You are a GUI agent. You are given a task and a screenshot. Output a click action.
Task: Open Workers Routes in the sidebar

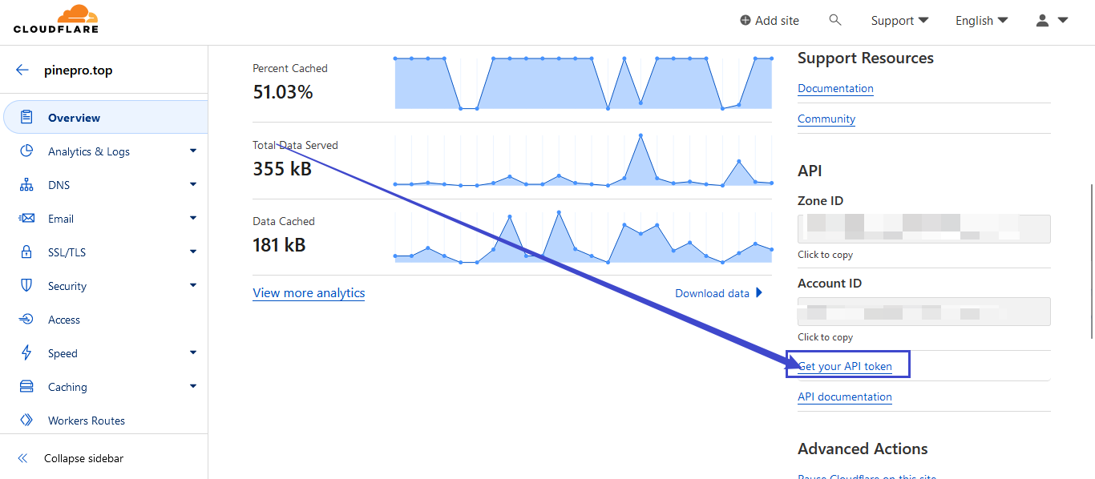pyautogui.click(x=87, y=421)
